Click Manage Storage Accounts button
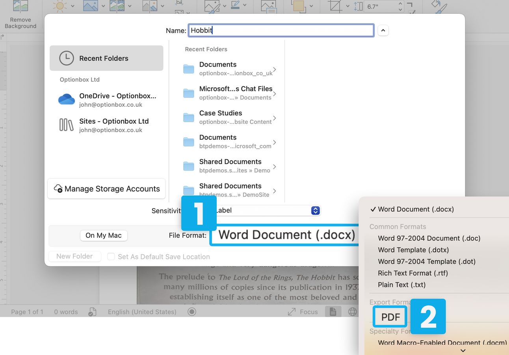The height and width of the screenshot is (355, 509). pyautogui.click(x=106, y=189)
